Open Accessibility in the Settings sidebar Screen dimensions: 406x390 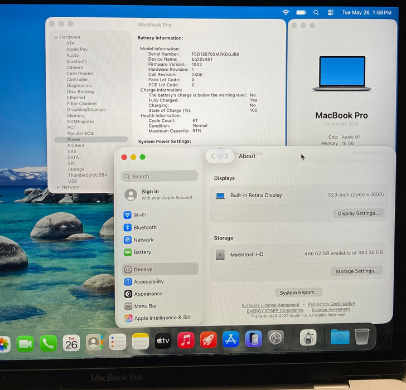(x=161, y=282)
